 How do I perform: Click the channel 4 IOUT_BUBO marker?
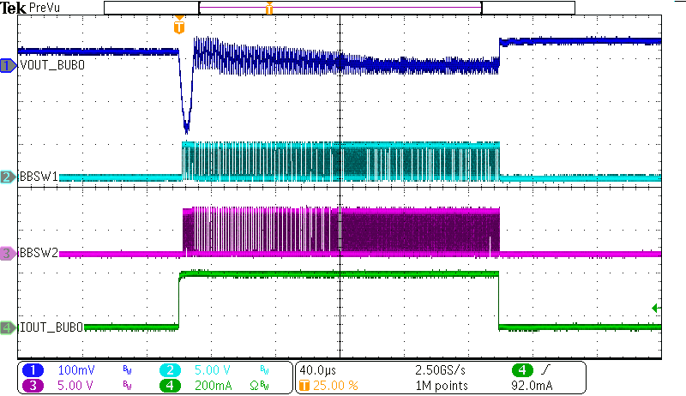pos(8,327)
